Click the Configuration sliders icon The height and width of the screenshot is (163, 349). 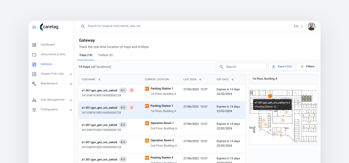(34, 110)
